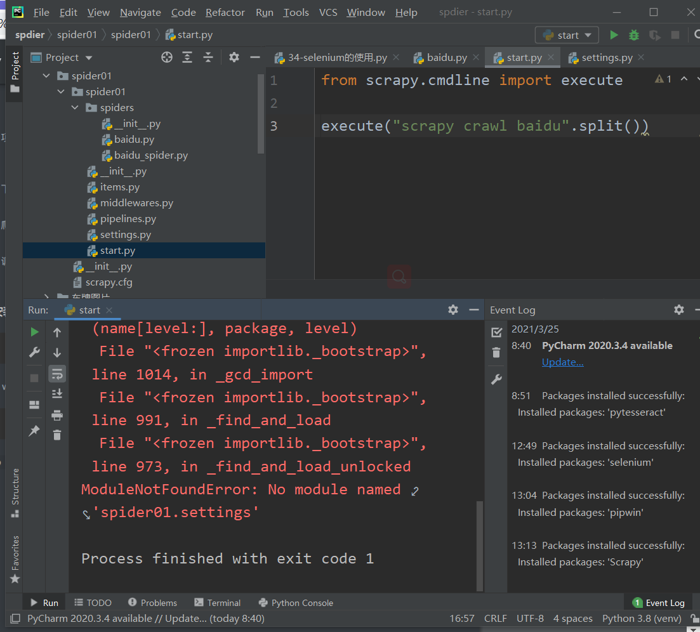Start debugging with the green bug icon
Screen dimensions: 700x632
[634, 35]
